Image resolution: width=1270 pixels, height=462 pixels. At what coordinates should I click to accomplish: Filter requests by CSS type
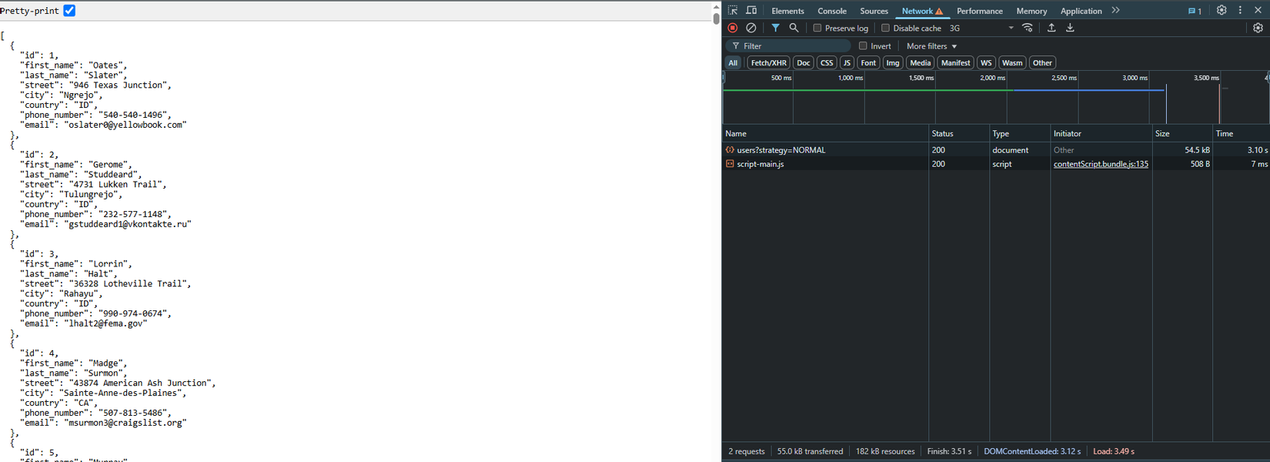coord(827,62)
